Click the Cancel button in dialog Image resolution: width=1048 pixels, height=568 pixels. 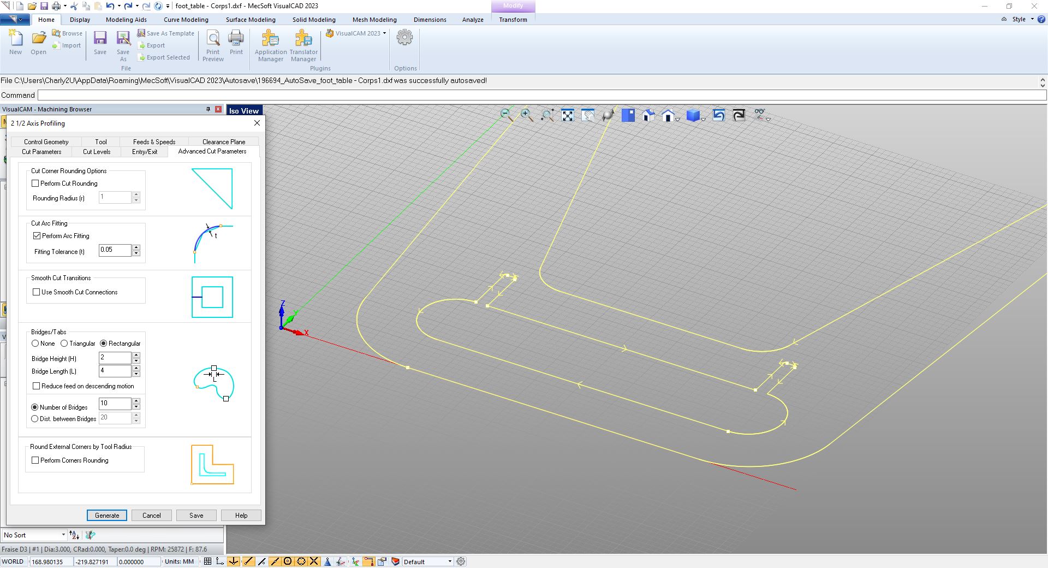pyautogui.click(x=152, y=516)
